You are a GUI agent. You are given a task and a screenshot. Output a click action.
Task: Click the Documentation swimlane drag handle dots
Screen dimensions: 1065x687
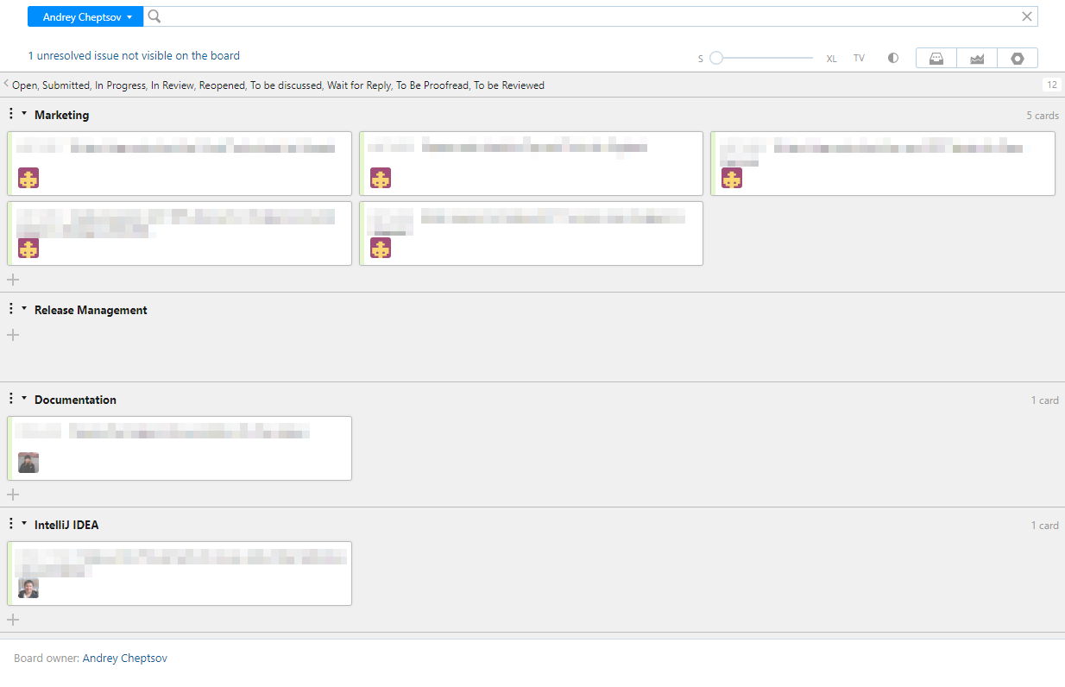tap(10, 399)
